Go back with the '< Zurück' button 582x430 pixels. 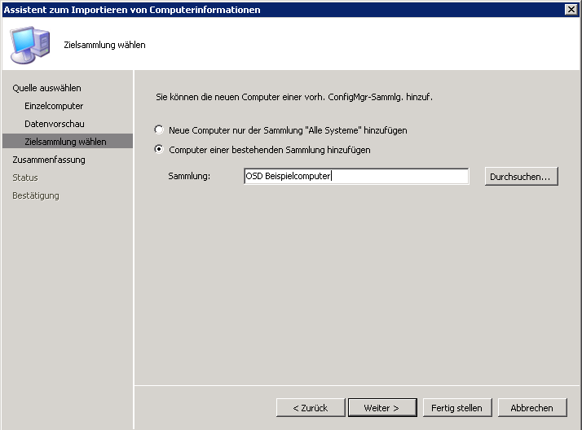307,407
